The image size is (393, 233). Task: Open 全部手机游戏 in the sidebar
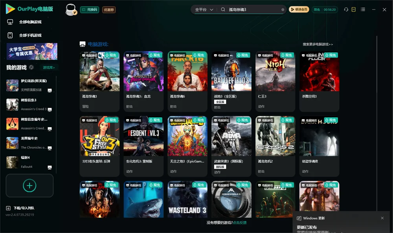tap(30, 35)
